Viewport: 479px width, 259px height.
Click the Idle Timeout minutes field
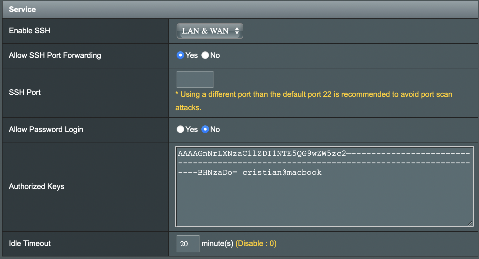click(x=188, y=243)
